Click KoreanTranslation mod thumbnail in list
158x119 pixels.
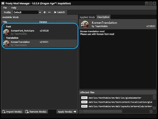click(x=6, y=43)
